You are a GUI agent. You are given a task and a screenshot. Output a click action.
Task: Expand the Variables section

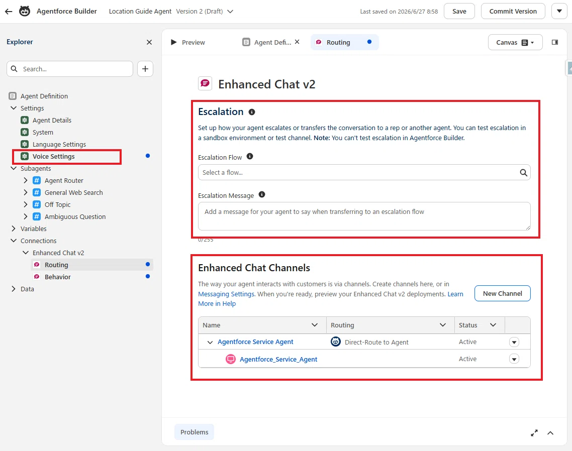point(14,228)
